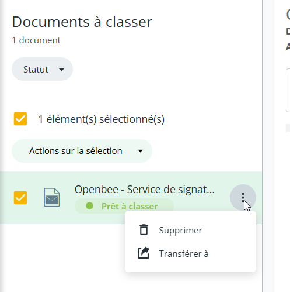
Task: Click the trash icon beside Supprimer
Action: pyautogui.click(x=144, y=230)
